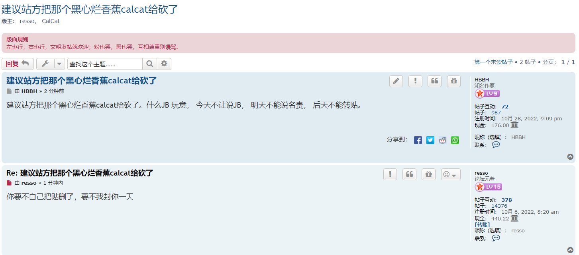
Task: Open moderator CalCat's profile link
Action: coord(51,21)
